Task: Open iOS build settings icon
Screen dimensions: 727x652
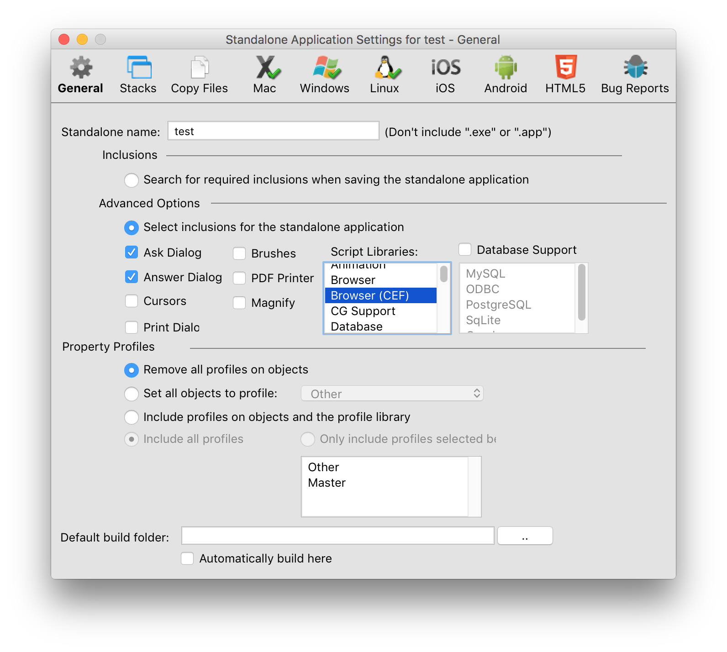Action: [446, 68]
